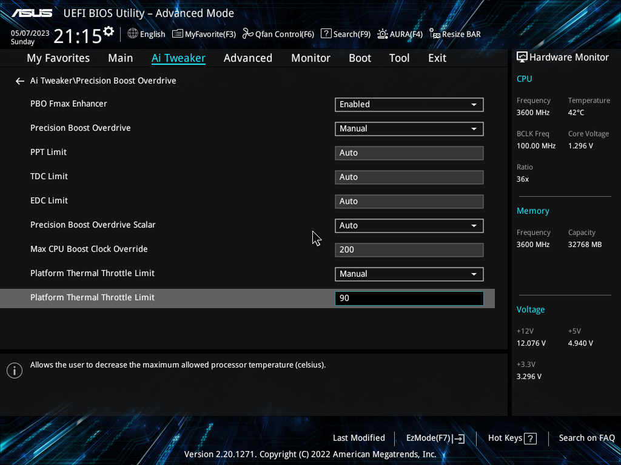Open the Qfan Control utility

pos(278,34)
